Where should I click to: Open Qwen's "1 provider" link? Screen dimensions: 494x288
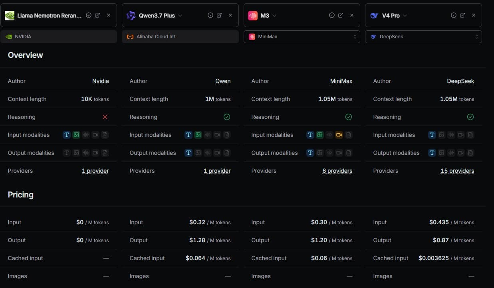point(217,171)
